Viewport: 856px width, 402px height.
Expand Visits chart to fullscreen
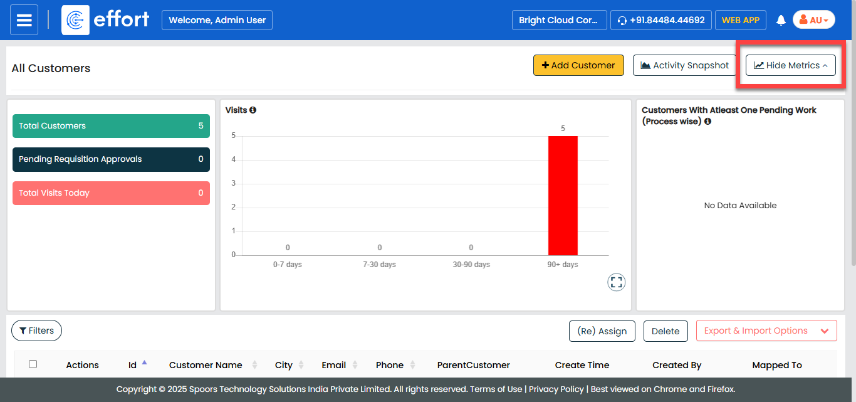tap(617, 282)
